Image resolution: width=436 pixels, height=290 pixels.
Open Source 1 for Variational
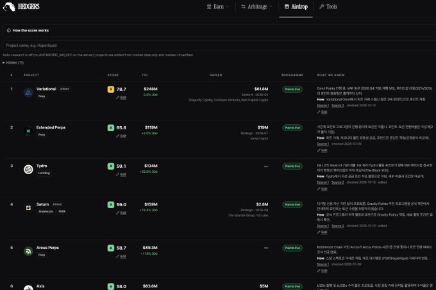click(x=323, y=106)
